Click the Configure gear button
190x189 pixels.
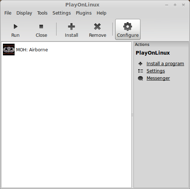[128, 29]
